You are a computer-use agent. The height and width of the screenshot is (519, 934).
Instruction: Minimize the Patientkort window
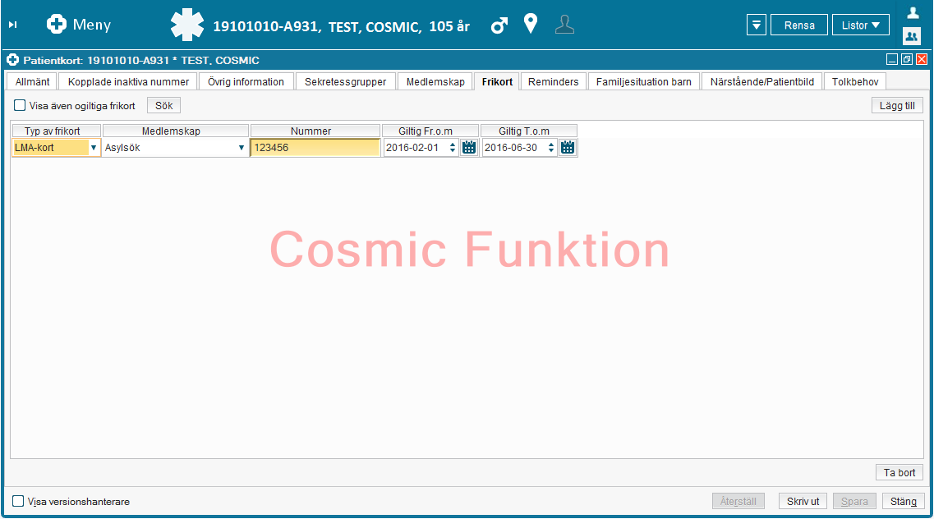pos(892,59)
